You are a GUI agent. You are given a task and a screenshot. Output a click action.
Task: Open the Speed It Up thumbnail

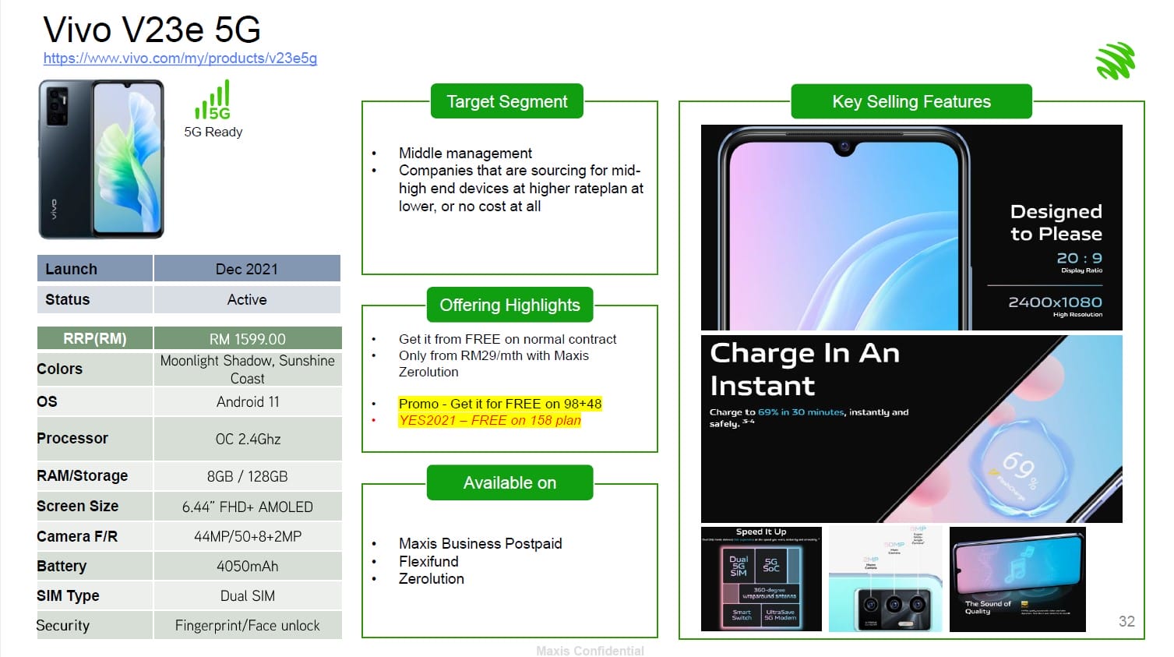[x=761, y=579]
